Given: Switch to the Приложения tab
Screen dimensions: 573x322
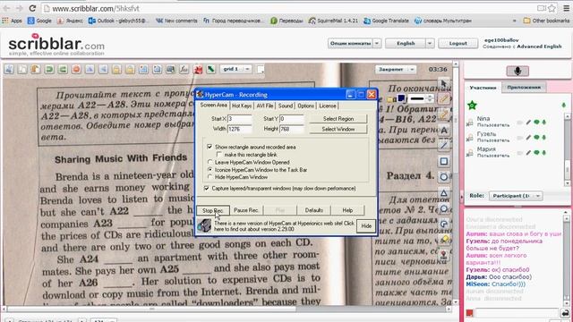Looking at the screenshot, I should click(524, 88).
